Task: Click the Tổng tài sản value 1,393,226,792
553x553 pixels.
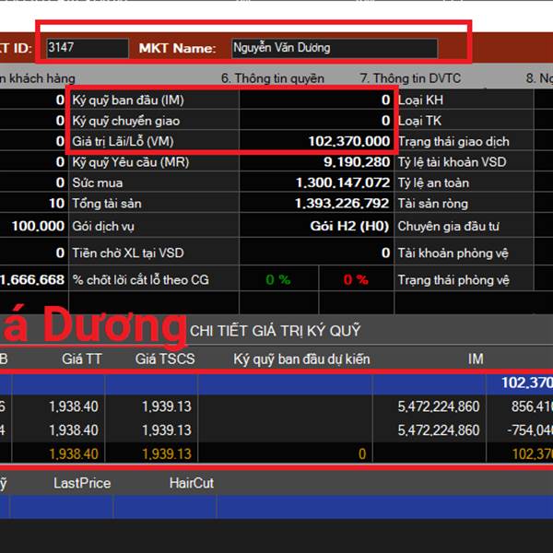Action: pyautogui.click(x=342, y=204)
